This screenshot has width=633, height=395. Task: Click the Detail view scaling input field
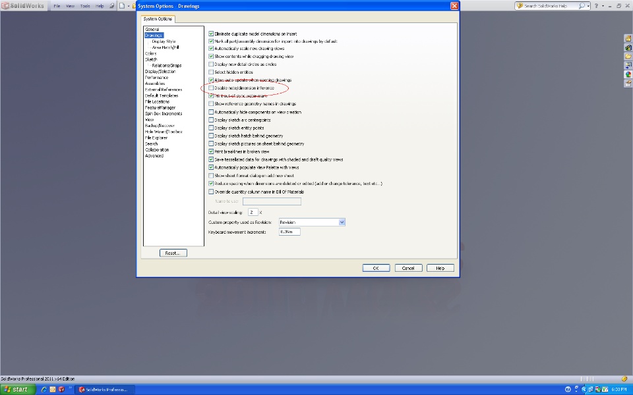(x=253, y=212)
